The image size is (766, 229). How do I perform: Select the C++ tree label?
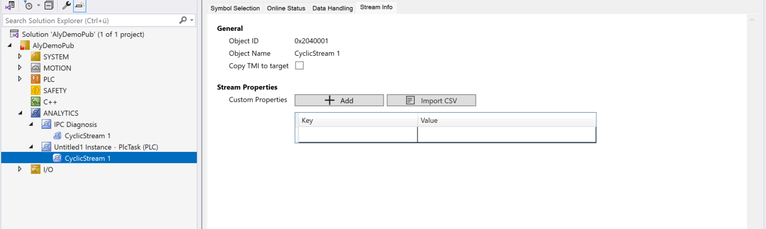50,102
